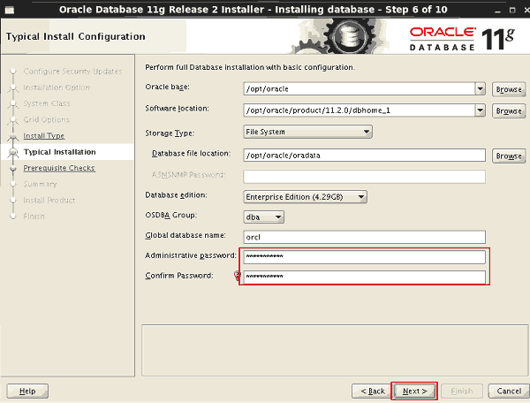Click the "Oracle base:" label
Image resolution: width=530 pixels, height=403 pixels.
point(167,87)
